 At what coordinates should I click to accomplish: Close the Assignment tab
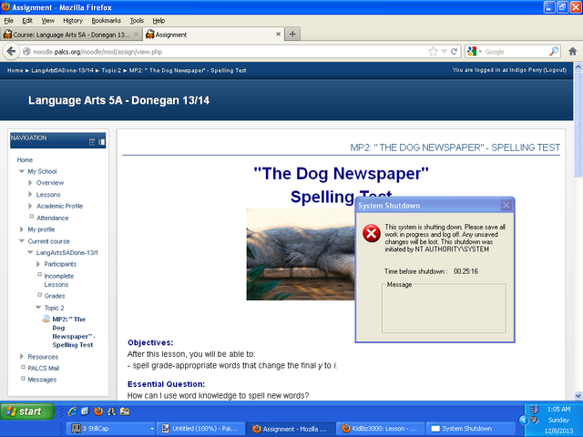pos(278,35)
